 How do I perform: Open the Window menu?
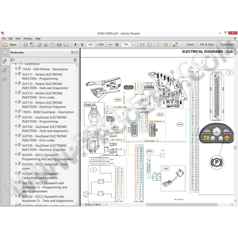28,38
